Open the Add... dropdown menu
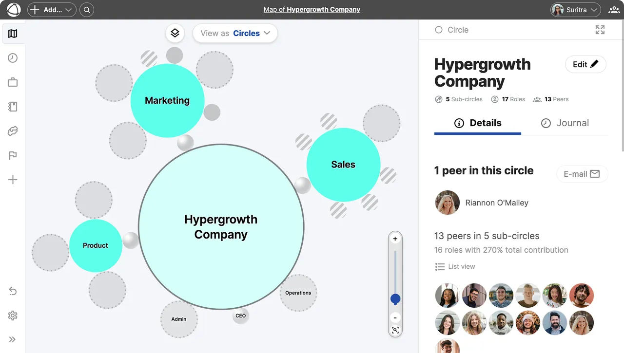Screen dimensions: 624x353 52,10
